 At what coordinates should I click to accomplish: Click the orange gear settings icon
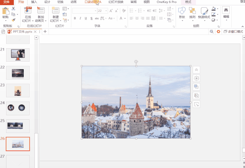coord(219,32)
